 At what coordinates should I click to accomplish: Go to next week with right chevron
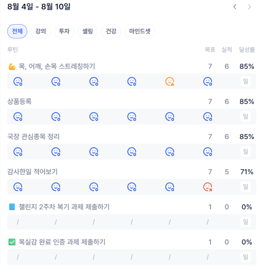pyautogui.click(x=249, y=7)
